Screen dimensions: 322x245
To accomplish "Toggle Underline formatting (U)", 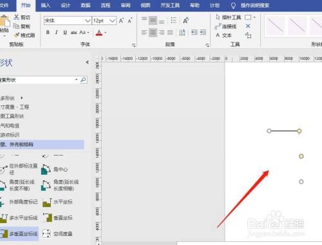I will pyautogui.click(x=65, y=32).
